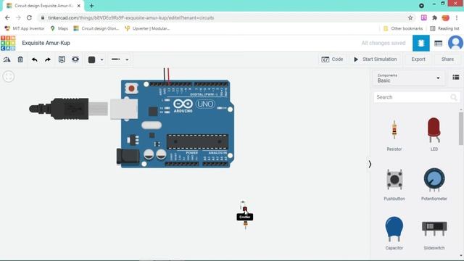Undo the last action

pyautogui.click(x=34, y=59)
